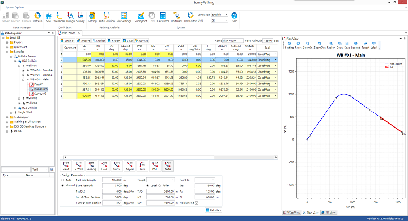Click Region zoom in Plan View toolbar
The height and width of the screenshot is (221, 408).
[331, 45]
